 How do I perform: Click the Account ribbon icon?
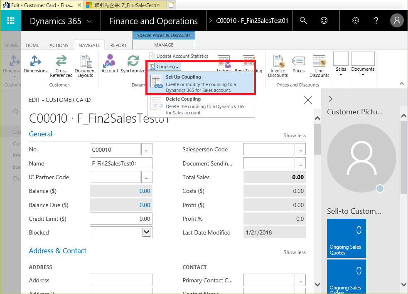click(110, 64)
